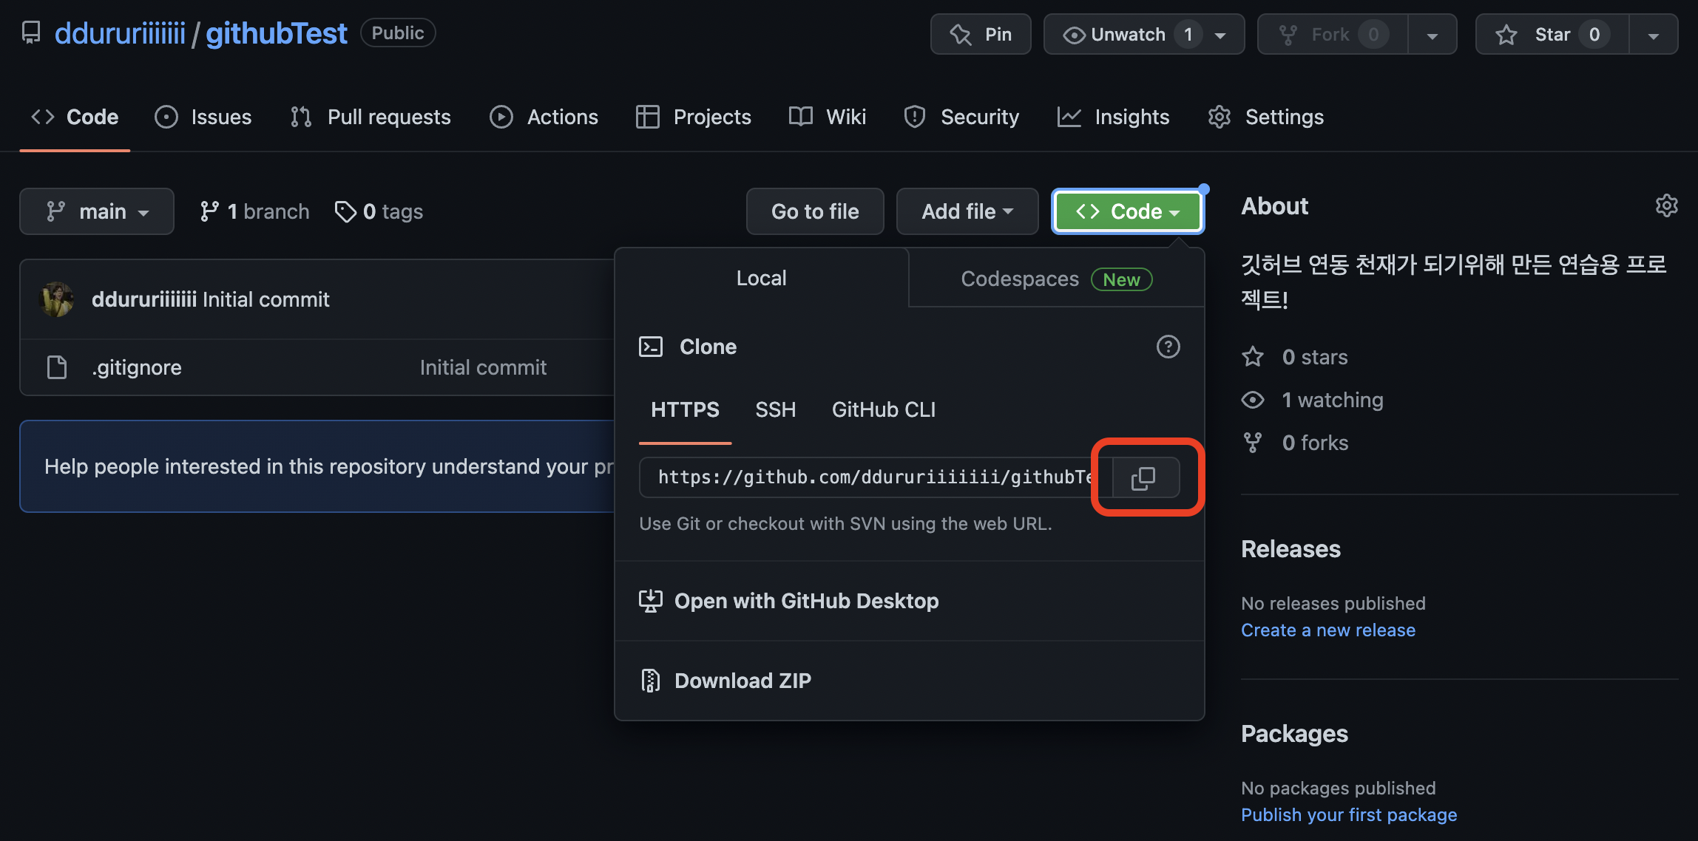Copy the HTTPS clone URL to clipboard
This screenshot has height=841, width=1698.
pos(1143,478)
